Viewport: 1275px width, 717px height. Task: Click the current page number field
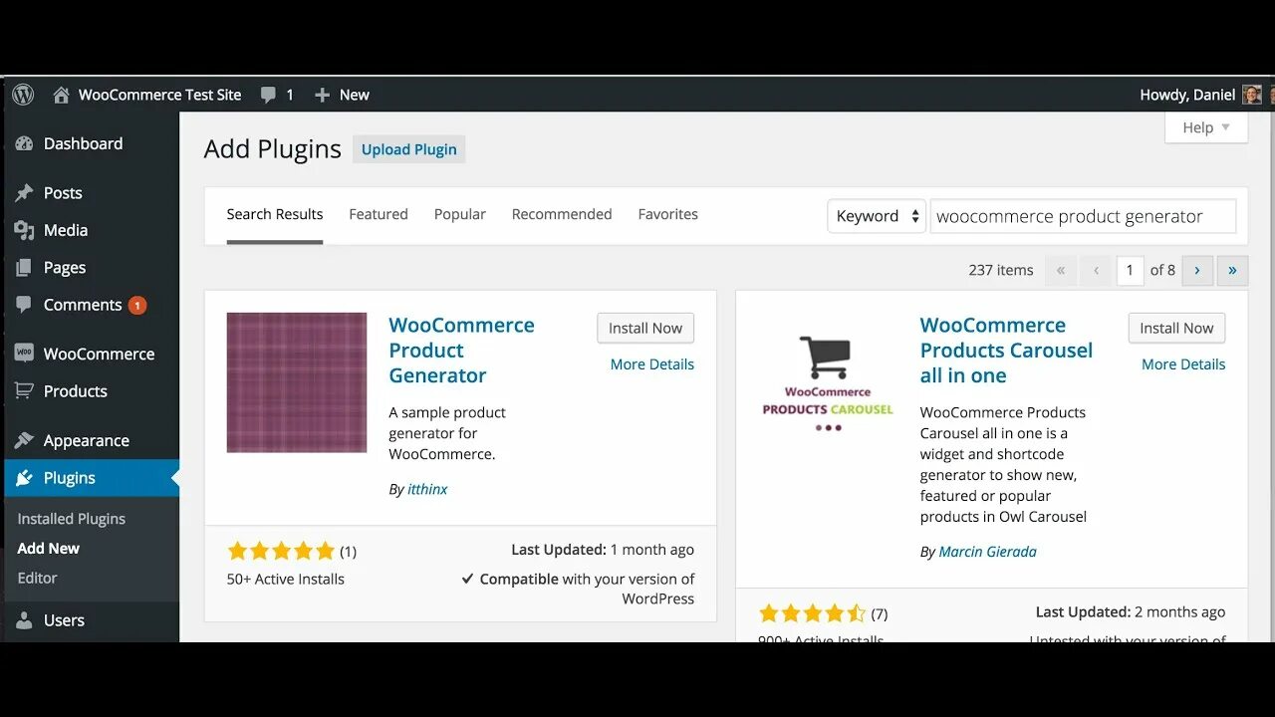point(1130,270)
